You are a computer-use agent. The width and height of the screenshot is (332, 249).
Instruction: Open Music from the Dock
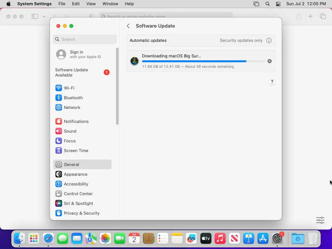pyautogui.click(x=220, y=238)
